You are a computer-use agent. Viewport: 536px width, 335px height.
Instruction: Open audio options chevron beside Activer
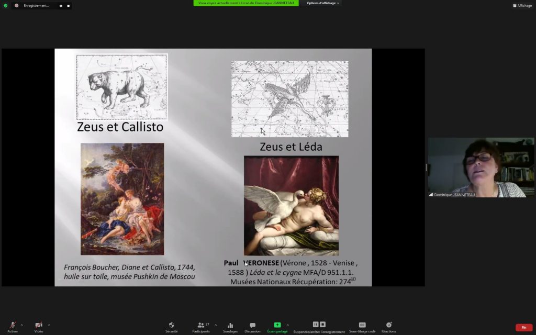coord(22,325)
